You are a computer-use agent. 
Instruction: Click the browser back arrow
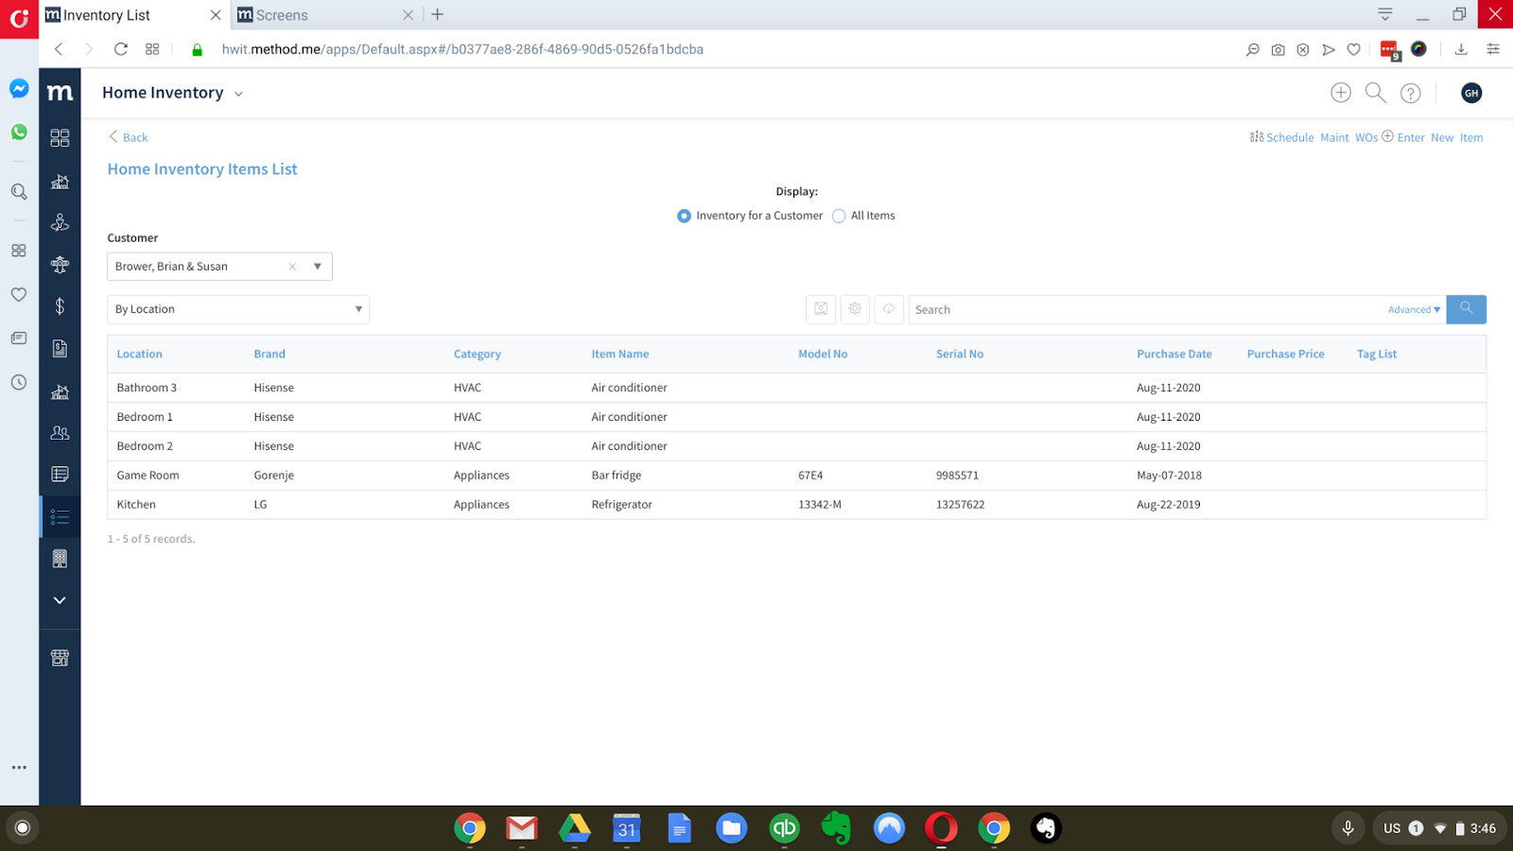coord(59,49)
